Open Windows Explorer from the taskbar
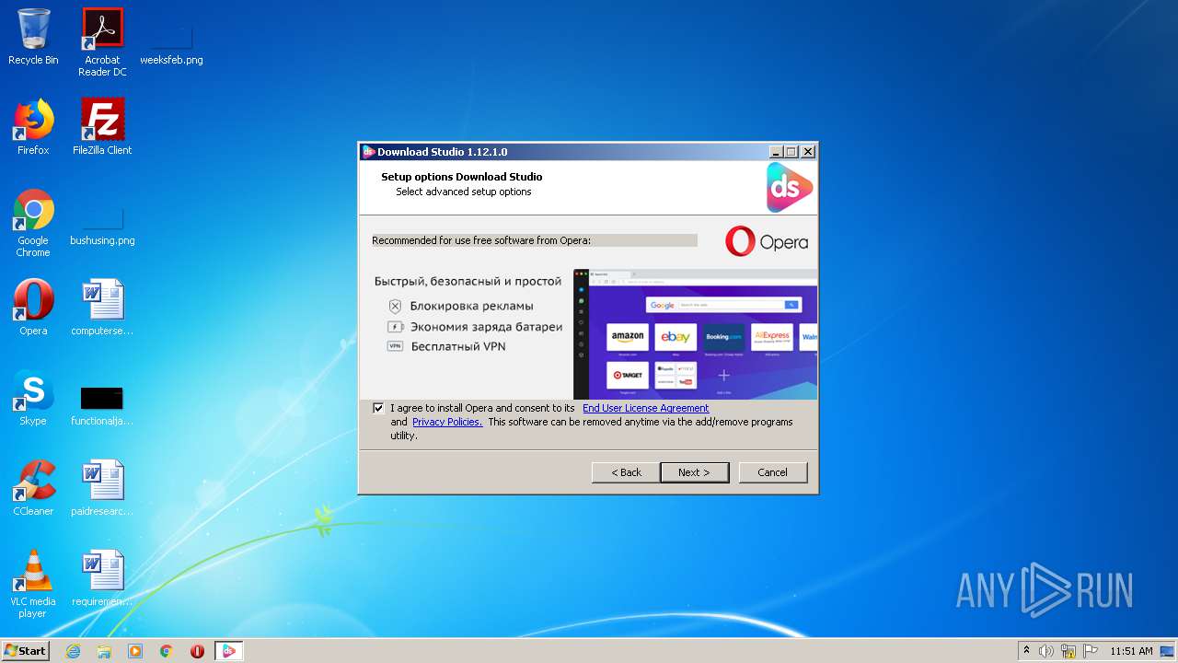 coord(104,651)
